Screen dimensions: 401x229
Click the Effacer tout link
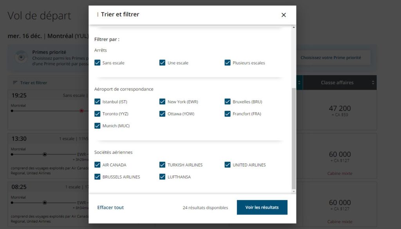110,207
